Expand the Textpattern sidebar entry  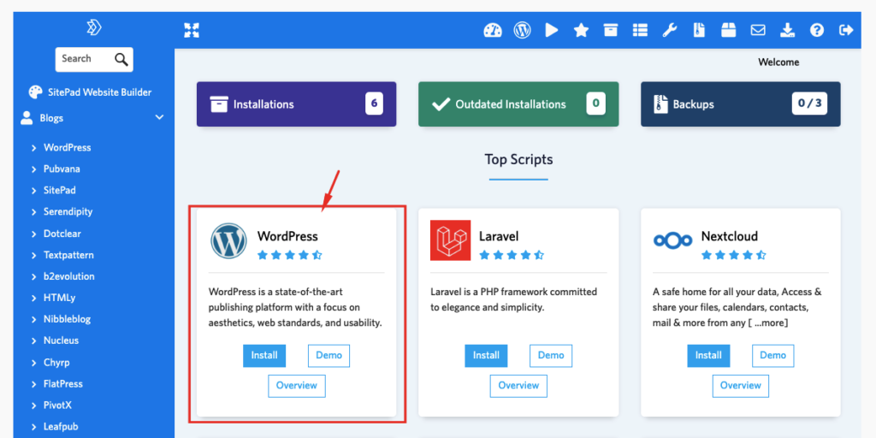pyautogui.click(x=33, y=255)
